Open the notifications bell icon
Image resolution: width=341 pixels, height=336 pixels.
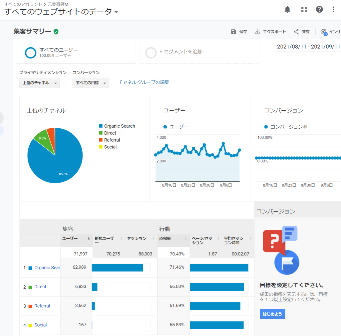287,9
